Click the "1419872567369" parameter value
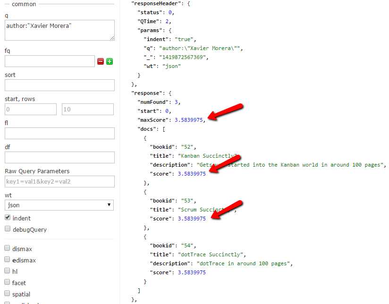 pos(182,57)
